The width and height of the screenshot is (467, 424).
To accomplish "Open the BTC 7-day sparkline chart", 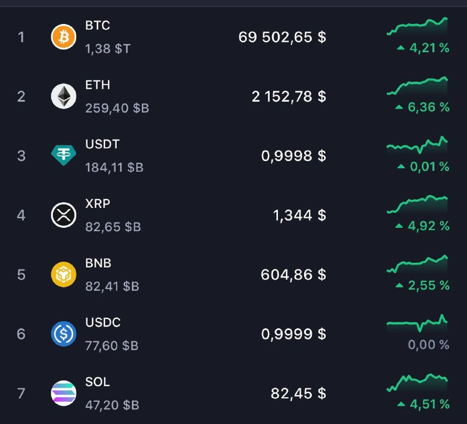I will click(417, 26).
